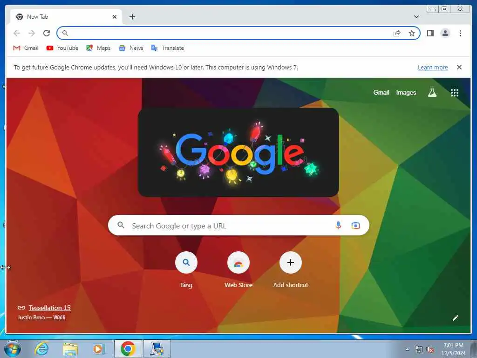Open the profile avatar menu
The image size is (477, 358).
[x=445, y=33]
